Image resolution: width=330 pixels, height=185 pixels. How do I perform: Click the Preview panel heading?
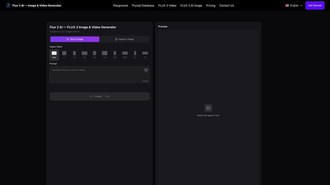click(x=163, y=27)
